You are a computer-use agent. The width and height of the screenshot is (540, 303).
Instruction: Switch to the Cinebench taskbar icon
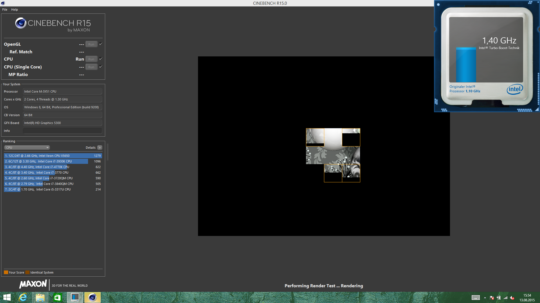[92, 297]
